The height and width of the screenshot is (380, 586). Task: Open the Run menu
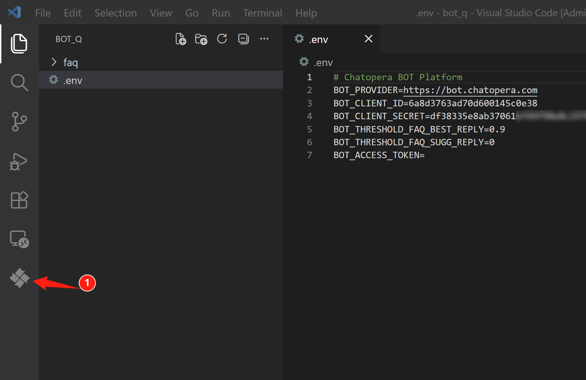221,13
